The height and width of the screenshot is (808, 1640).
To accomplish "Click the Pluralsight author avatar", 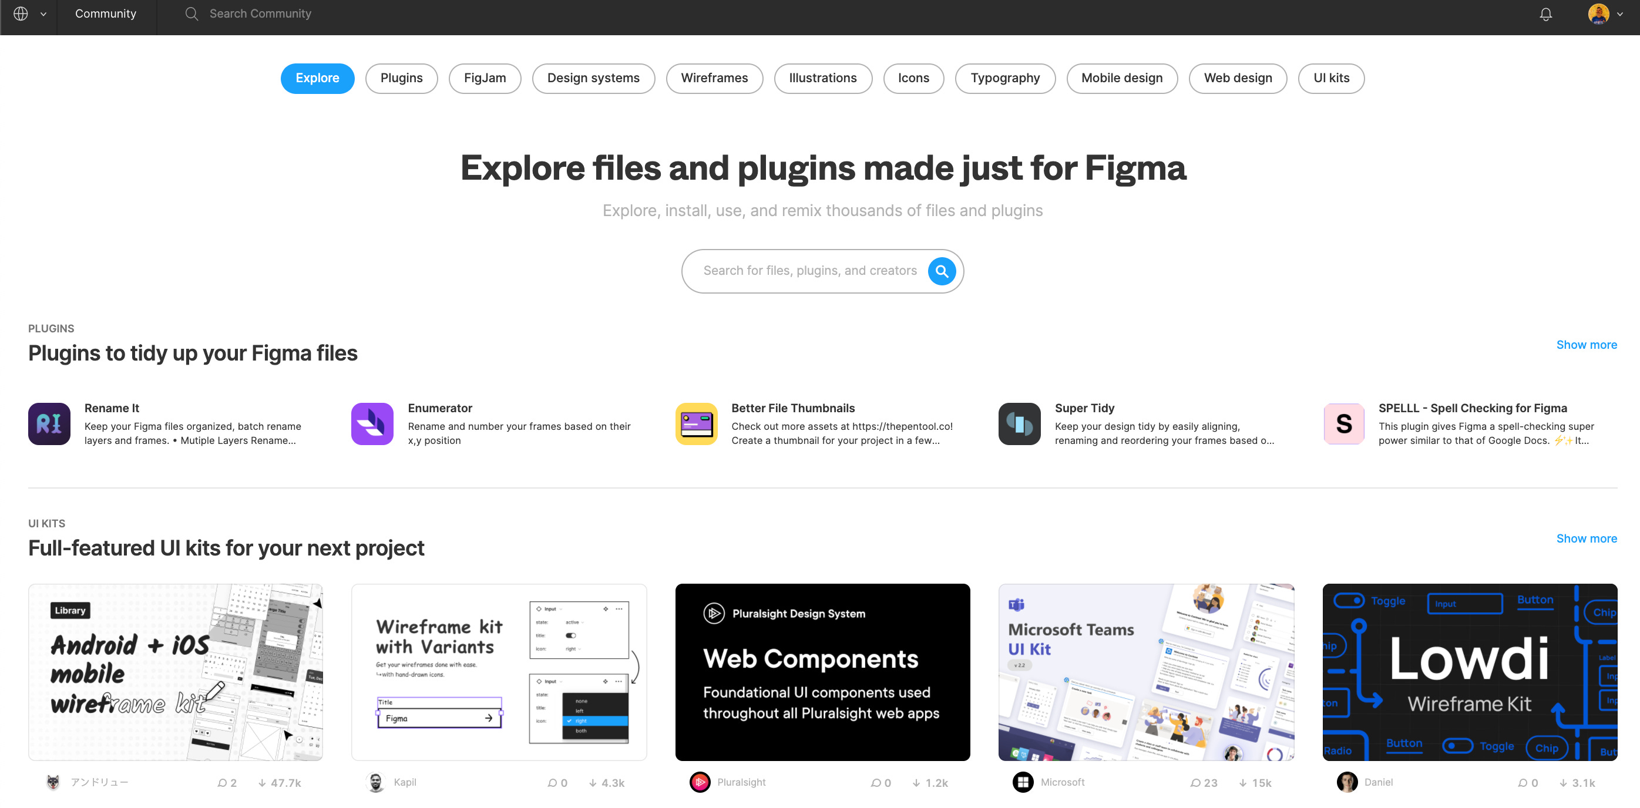I will pos(700,783).
